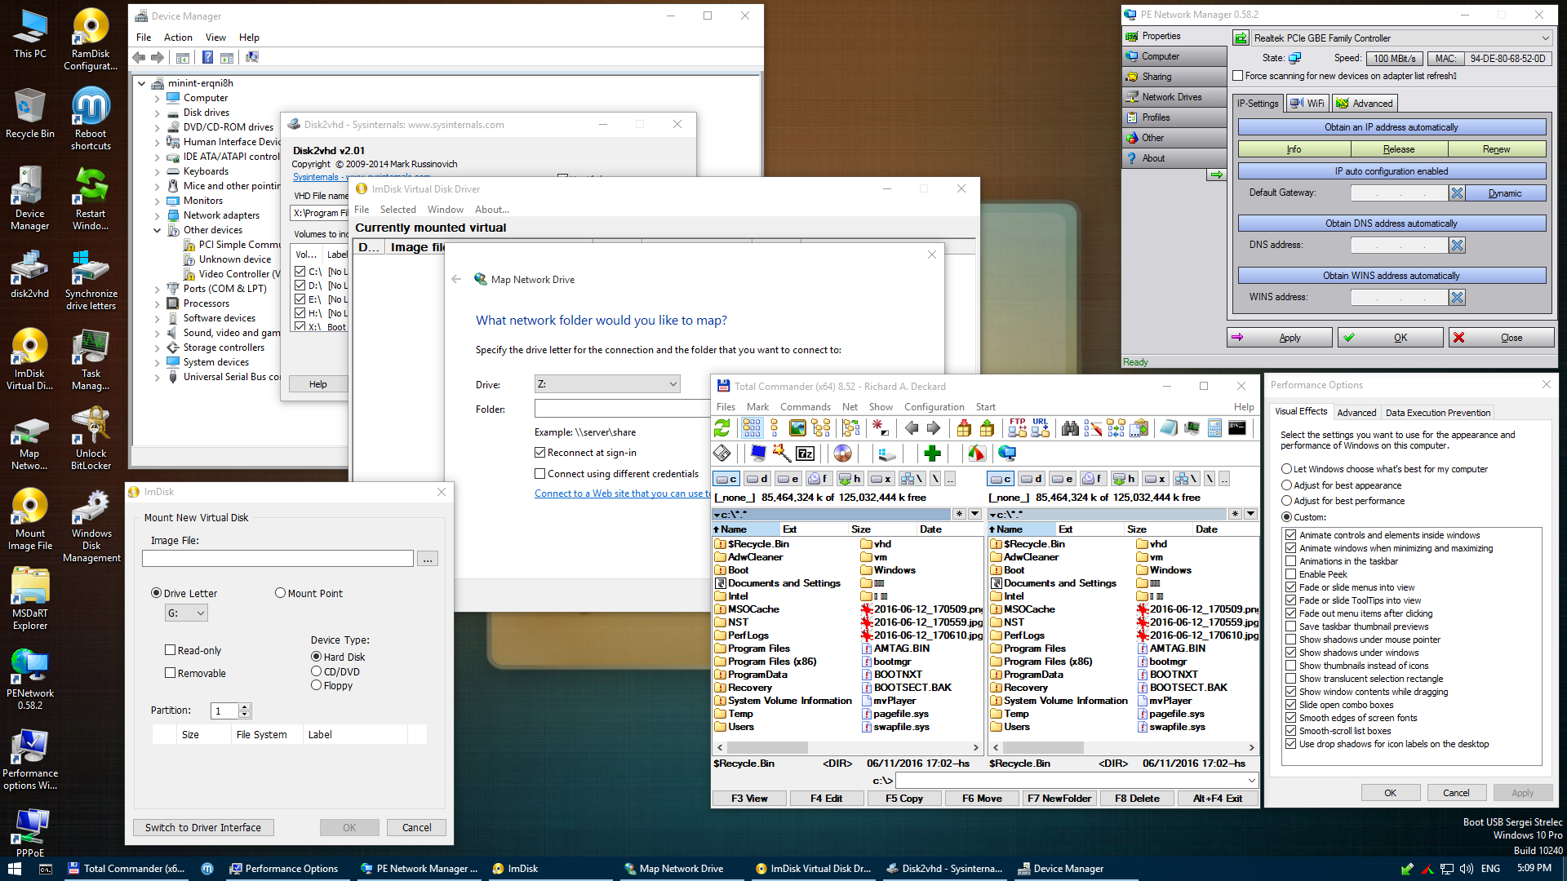
Task: Enable the Read-only checkbox in ImDisk
Action: (170, 650)
